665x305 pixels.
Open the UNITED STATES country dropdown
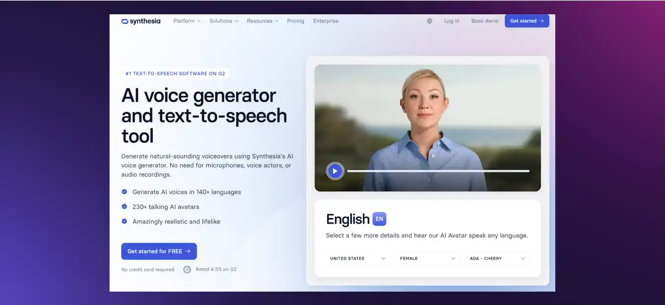[358, 259]
